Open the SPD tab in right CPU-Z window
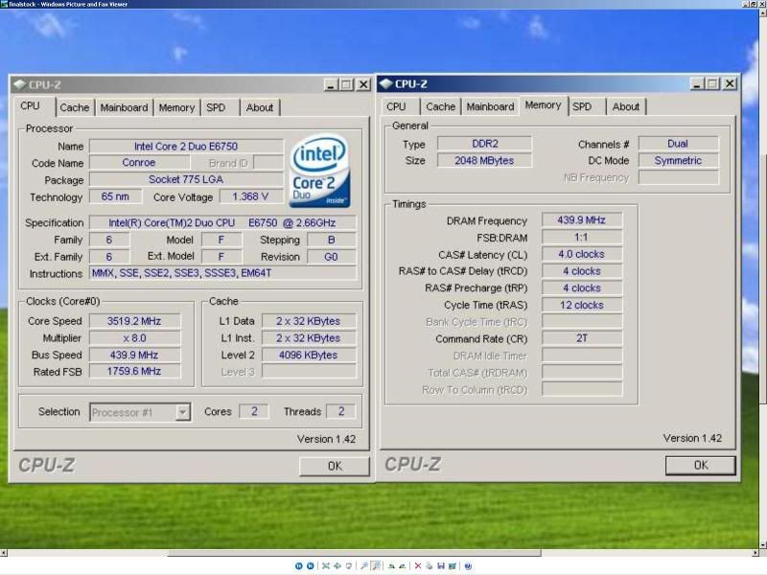The image size is (767, 575). (582, 106)
